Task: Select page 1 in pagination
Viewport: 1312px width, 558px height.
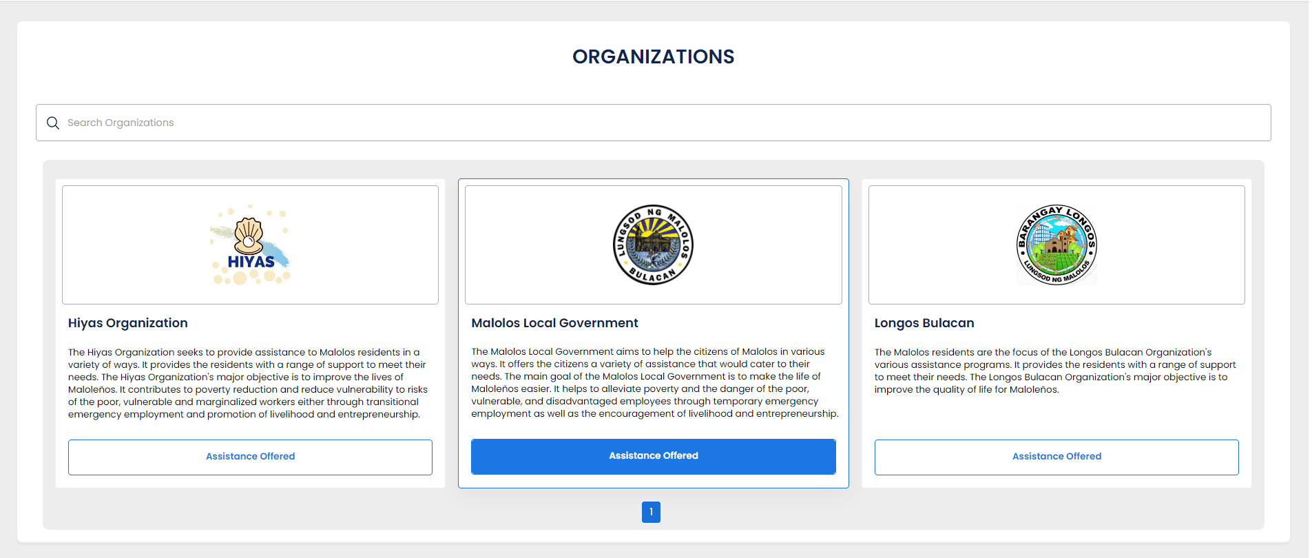Action: (x=651, y=512)
